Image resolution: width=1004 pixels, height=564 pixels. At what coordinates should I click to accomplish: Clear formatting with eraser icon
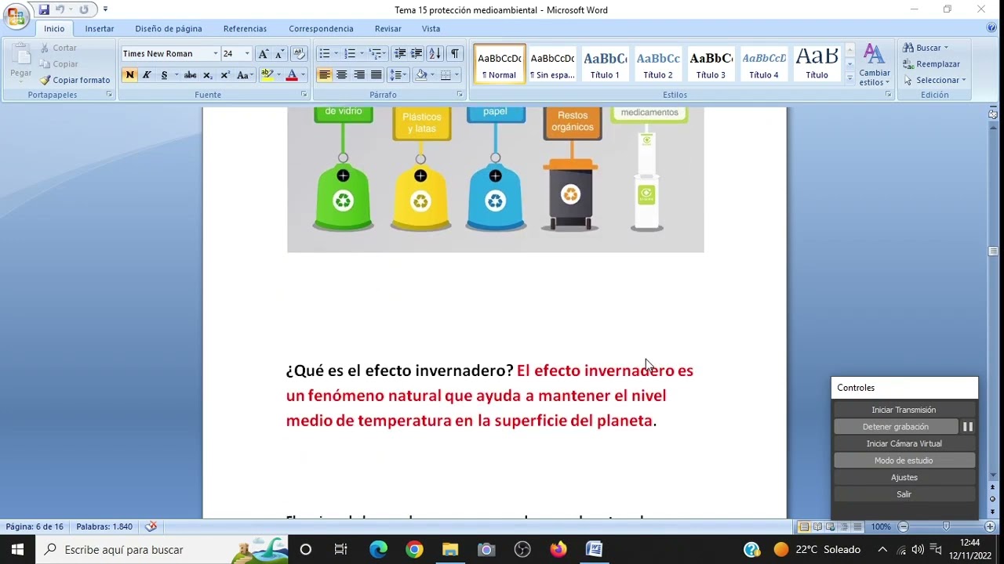pyautogui.click(x=298, y=54)
